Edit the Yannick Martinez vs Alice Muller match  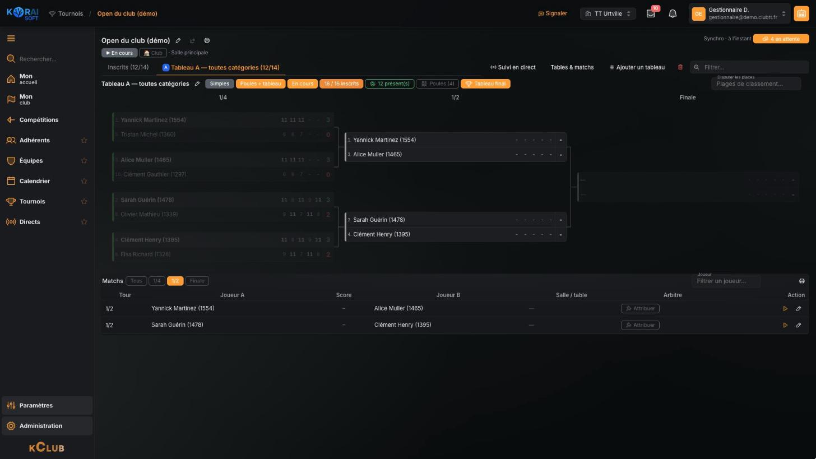[x=799, y=309]
